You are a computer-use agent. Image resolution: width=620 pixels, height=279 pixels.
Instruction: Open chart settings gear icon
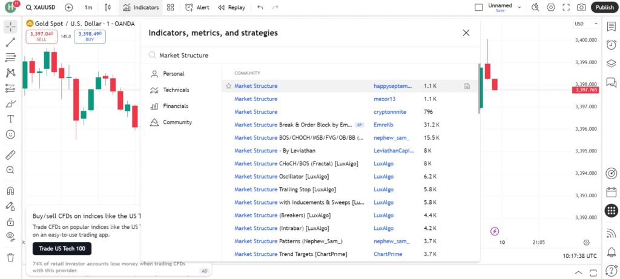[x=550, y=7]
